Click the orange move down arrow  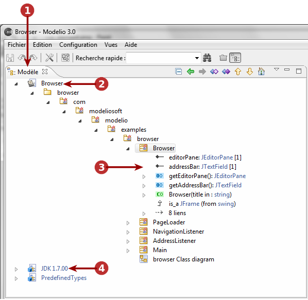tap(250, 72)
